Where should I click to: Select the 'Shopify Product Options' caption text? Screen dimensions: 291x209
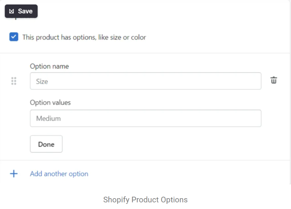click(145, 200)
